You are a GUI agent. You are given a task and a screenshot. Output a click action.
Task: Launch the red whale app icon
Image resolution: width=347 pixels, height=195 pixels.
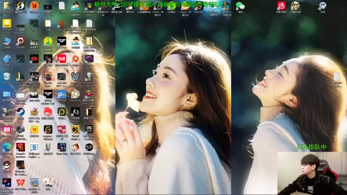click(48, 112)
